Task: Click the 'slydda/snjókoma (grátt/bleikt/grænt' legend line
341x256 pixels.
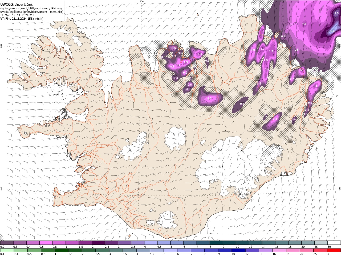Action: tap(32, 12)
